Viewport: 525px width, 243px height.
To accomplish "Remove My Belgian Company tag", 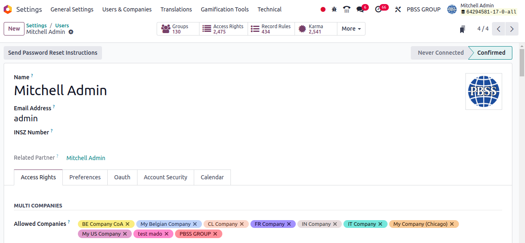I will click(195, 224).
